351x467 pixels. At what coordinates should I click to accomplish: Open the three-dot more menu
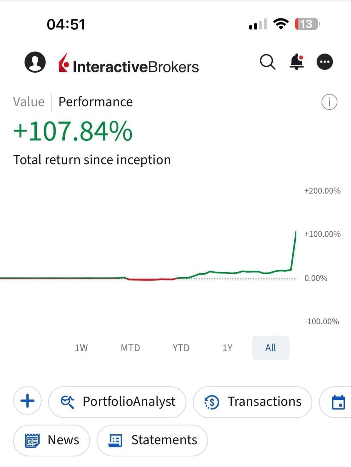tap(325, 62)
